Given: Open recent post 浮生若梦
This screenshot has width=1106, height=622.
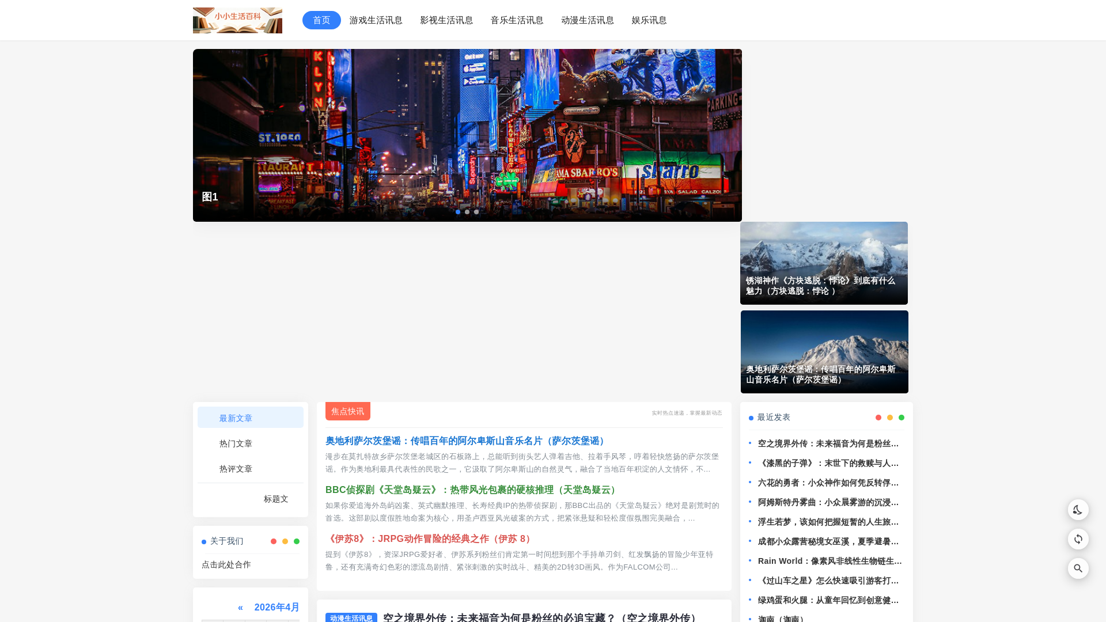Looking at the screenshot, I should click(828, 522).
